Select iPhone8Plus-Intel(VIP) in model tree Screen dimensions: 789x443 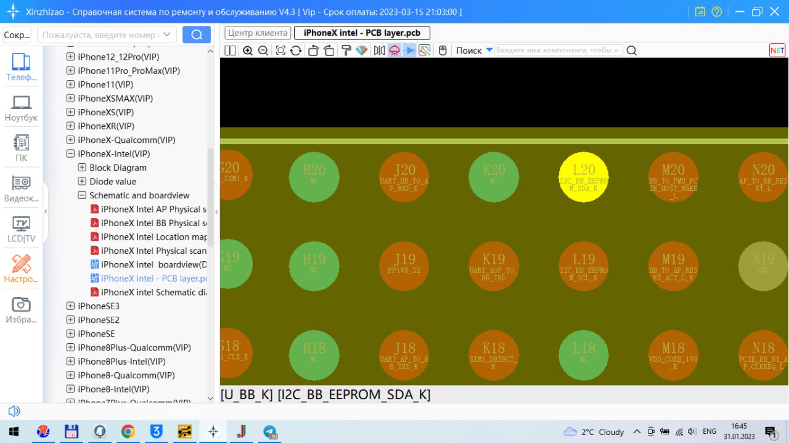(x=122, y=362)
